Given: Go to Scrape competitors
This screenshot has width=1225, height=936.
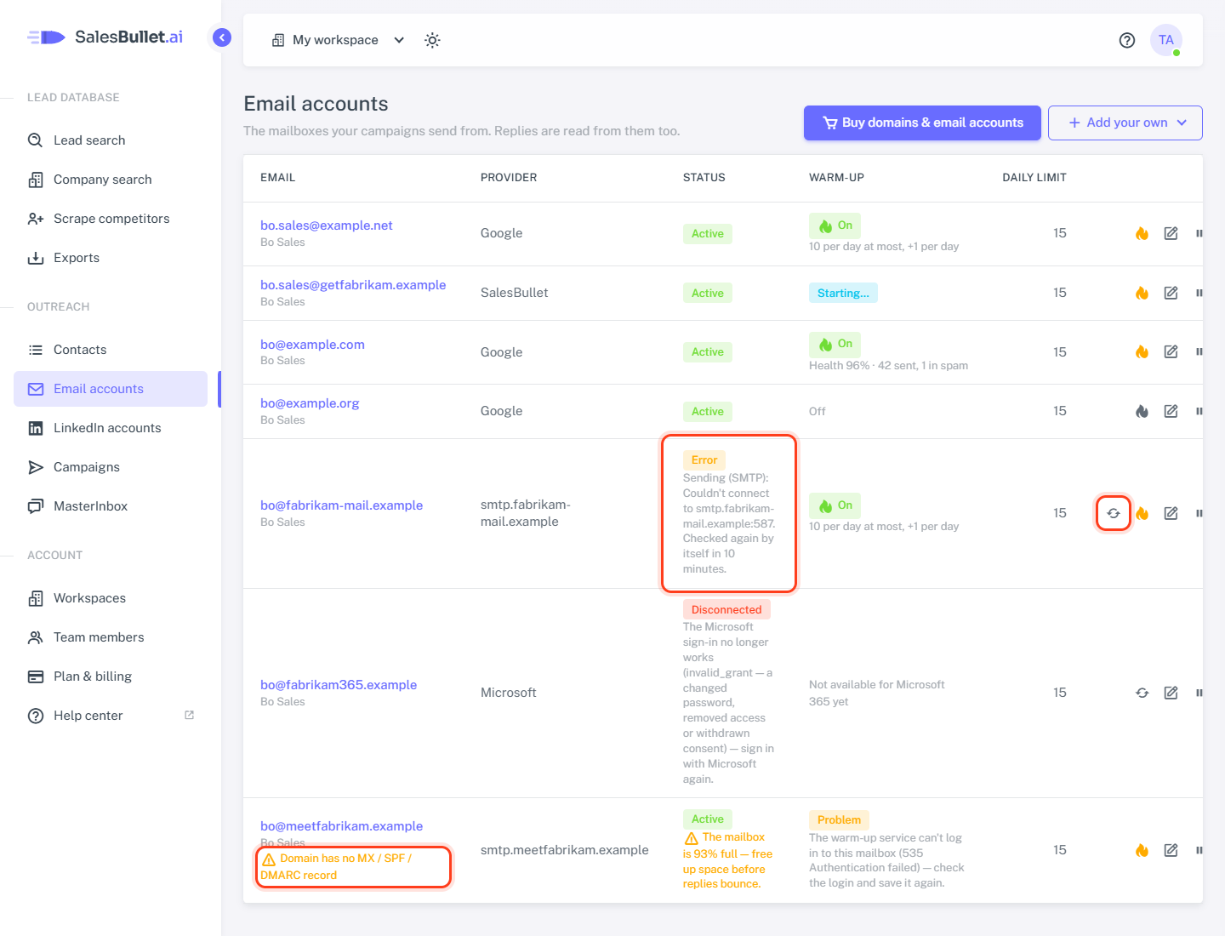Looking at the screenshot, I should [111, 219].
